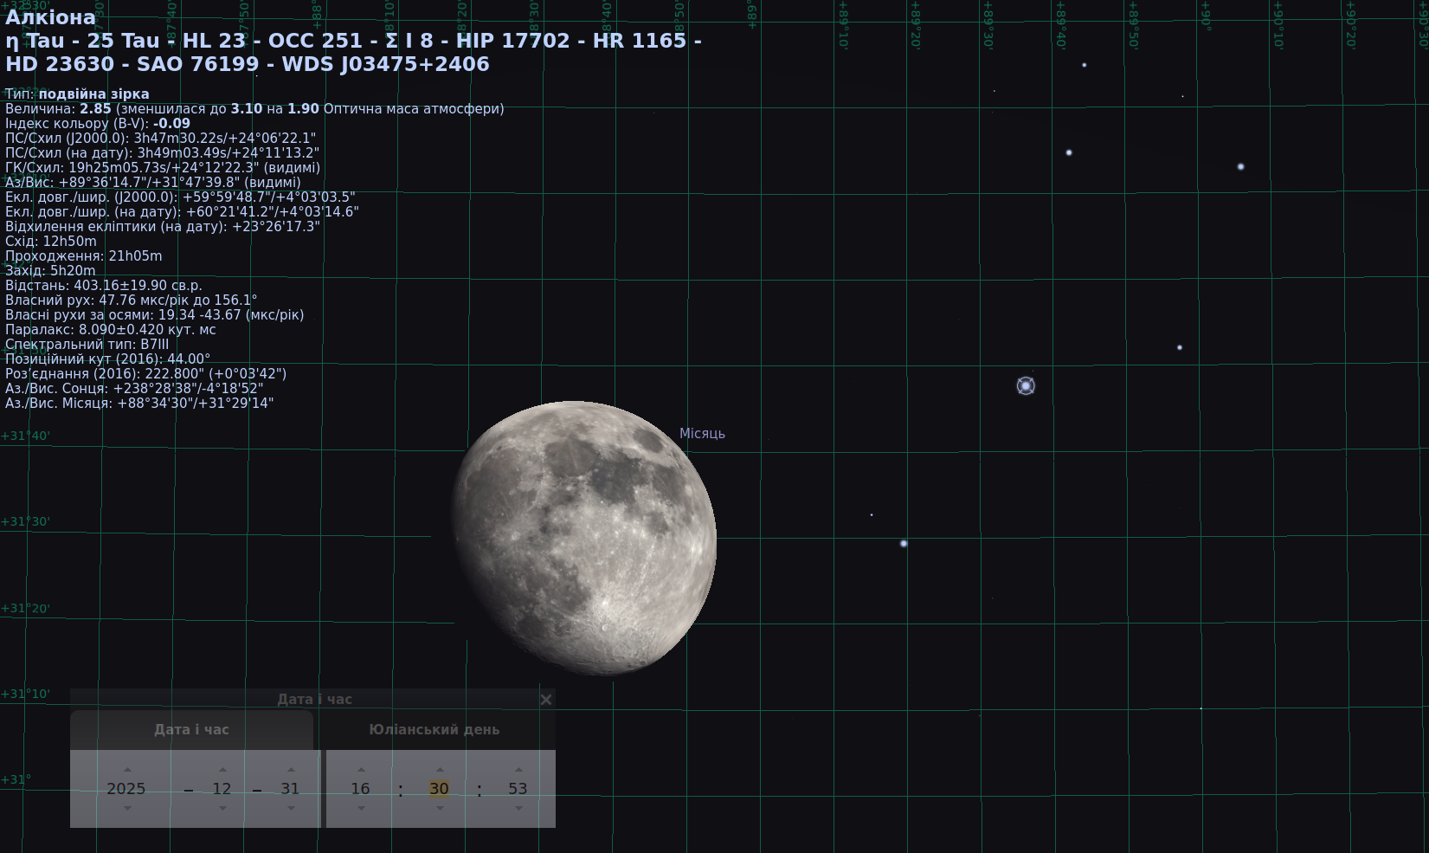Click the +31°30' altitude grid label
Viewport: 1429px width, 853px height.
click(26, 521)
